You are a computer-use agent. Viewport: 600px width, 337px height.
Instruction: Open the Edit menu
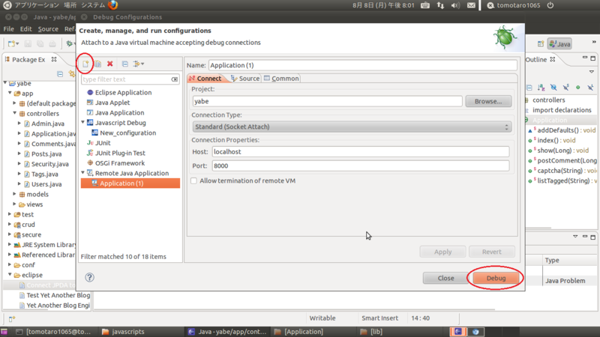point(25,29)
